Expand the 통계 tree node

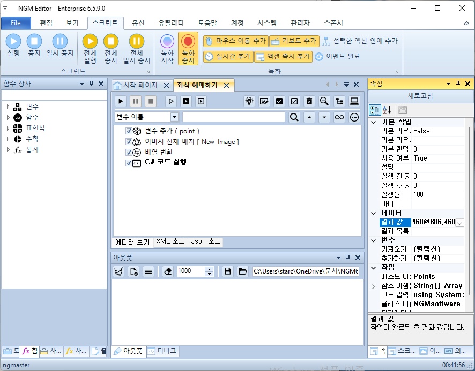[x=8, y=149]
